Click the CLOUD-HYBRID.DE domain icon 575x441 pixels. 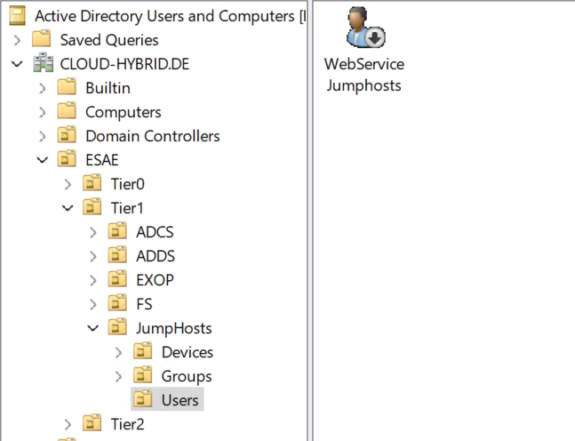[41, 64]
